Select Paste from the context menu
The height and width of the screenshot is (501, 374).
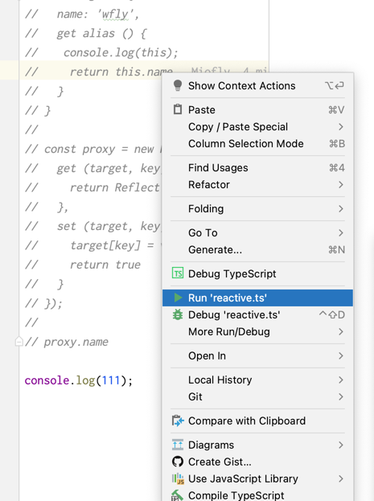(257, 109)
